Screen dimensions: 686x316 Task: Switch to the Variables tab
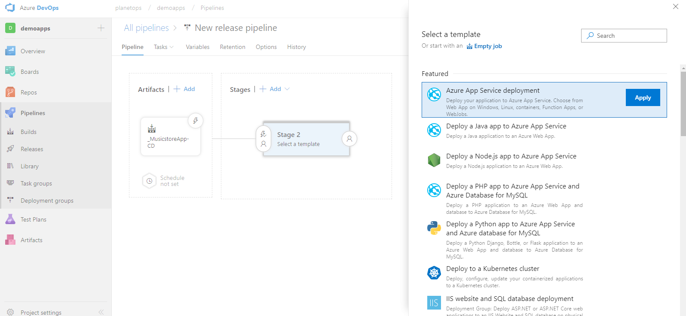[198, 47]
